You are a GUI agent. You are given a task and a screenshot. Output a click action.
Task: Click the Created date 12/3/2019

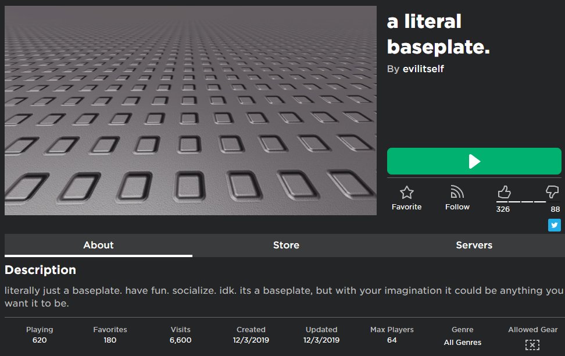(251, 340)
